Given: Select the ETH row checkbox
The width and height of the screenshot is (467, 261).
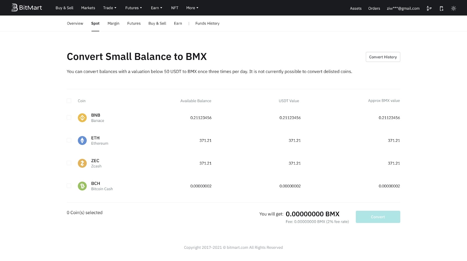Looking at the screenshot, I should 69,140.
